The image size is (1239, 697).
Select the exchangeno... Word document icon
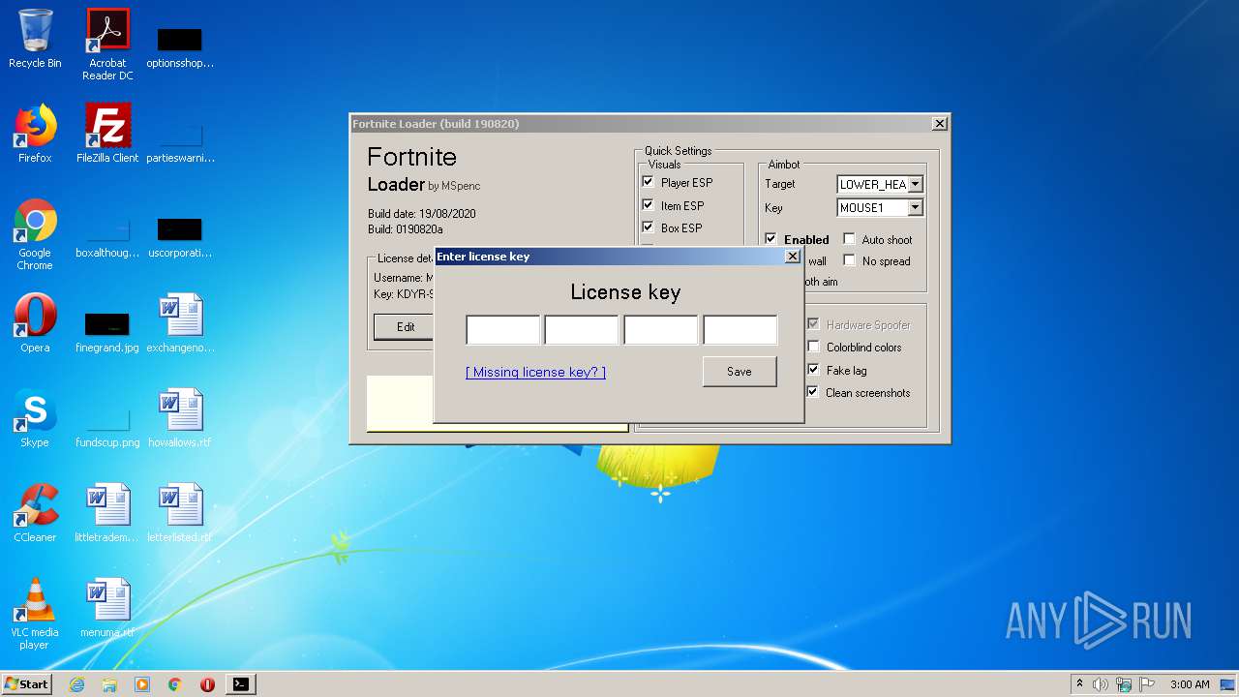180,323
